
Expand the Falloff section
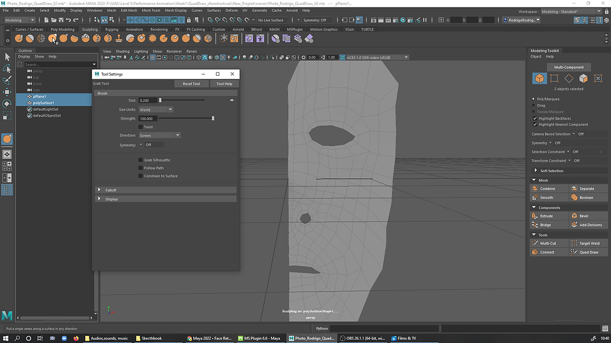[x=100, y=190]
